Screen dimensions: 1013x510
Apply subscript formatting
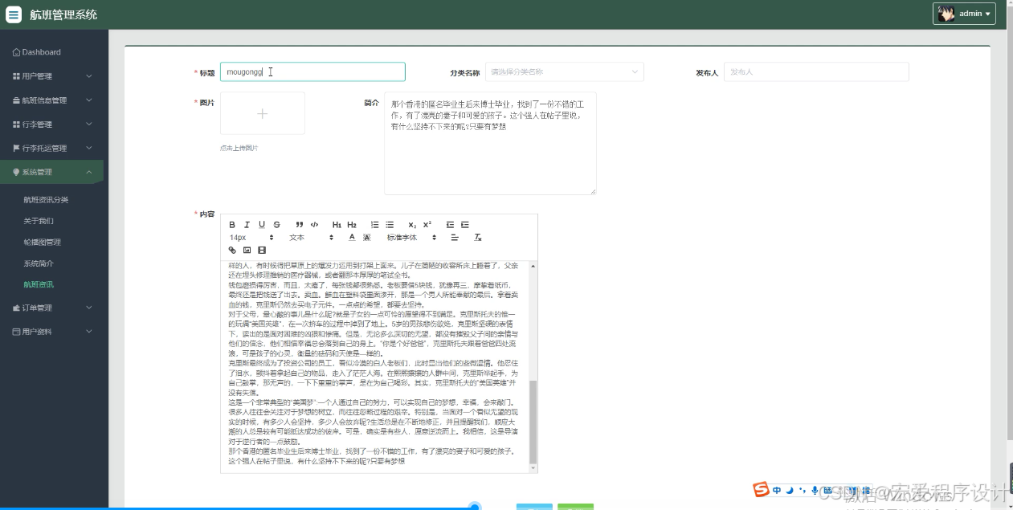(412, 225)
